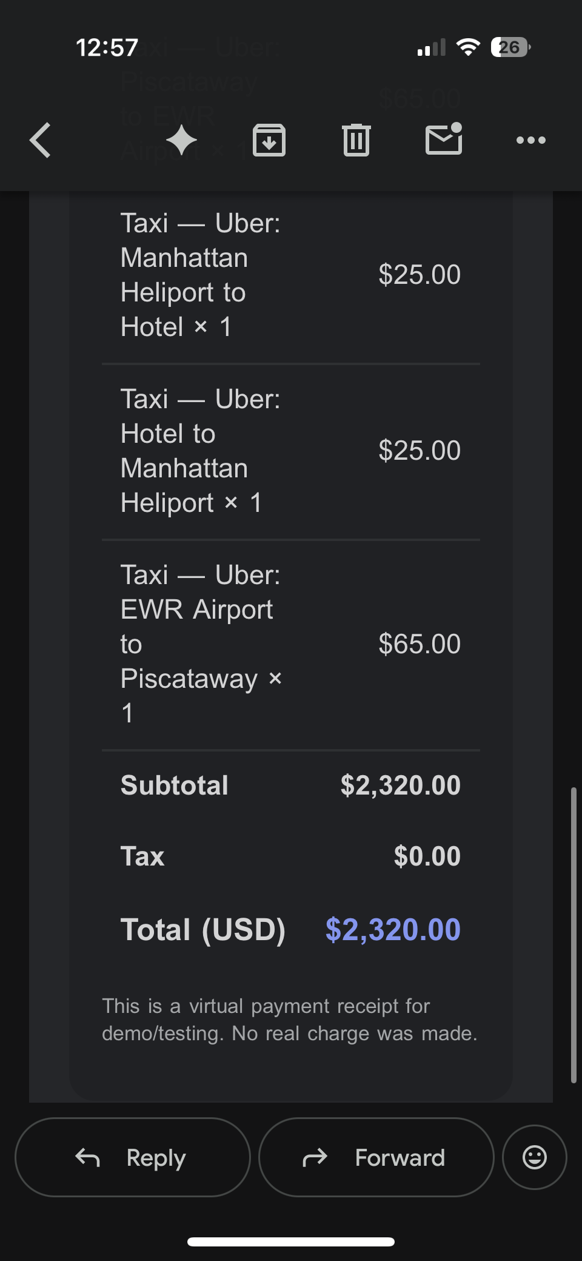The image size is (582, 1261).
Task: Tap the virtual payment receipt disclaimer text
Action: tap(290, 1020)
